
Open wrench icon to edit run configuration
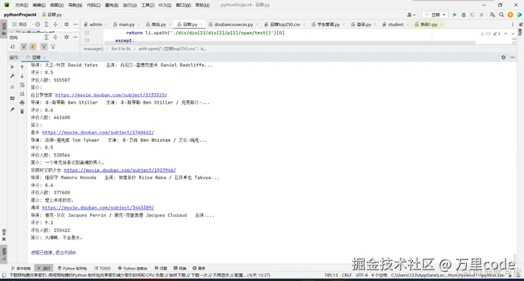coord(12,76)
